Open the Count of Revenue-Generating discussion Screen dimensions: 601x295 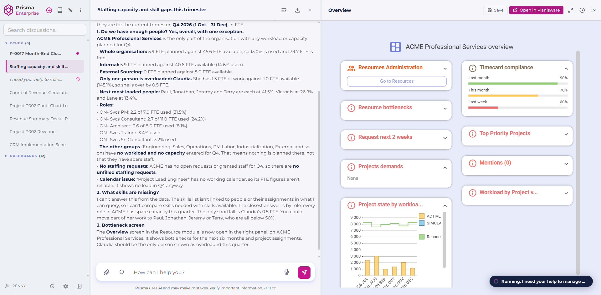(45, 92)
